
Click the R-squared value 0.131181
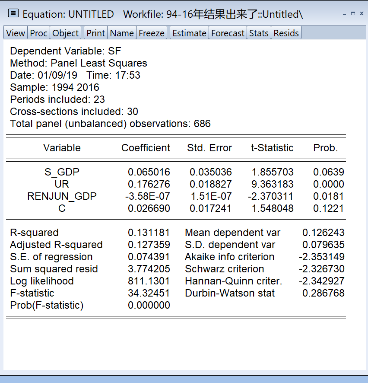click(x=149, y=233)
